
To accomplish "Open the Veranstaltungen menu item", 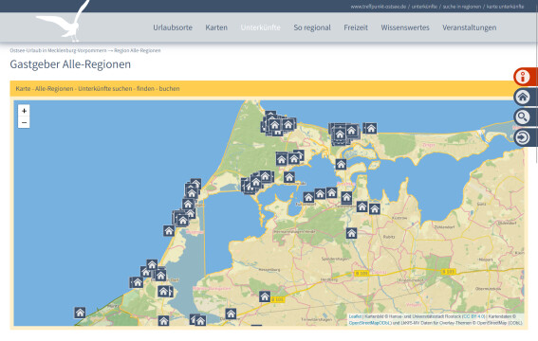I will [469, 27].
